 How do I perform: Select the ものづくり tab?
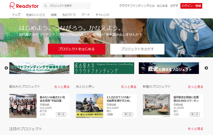click(69, 15)
